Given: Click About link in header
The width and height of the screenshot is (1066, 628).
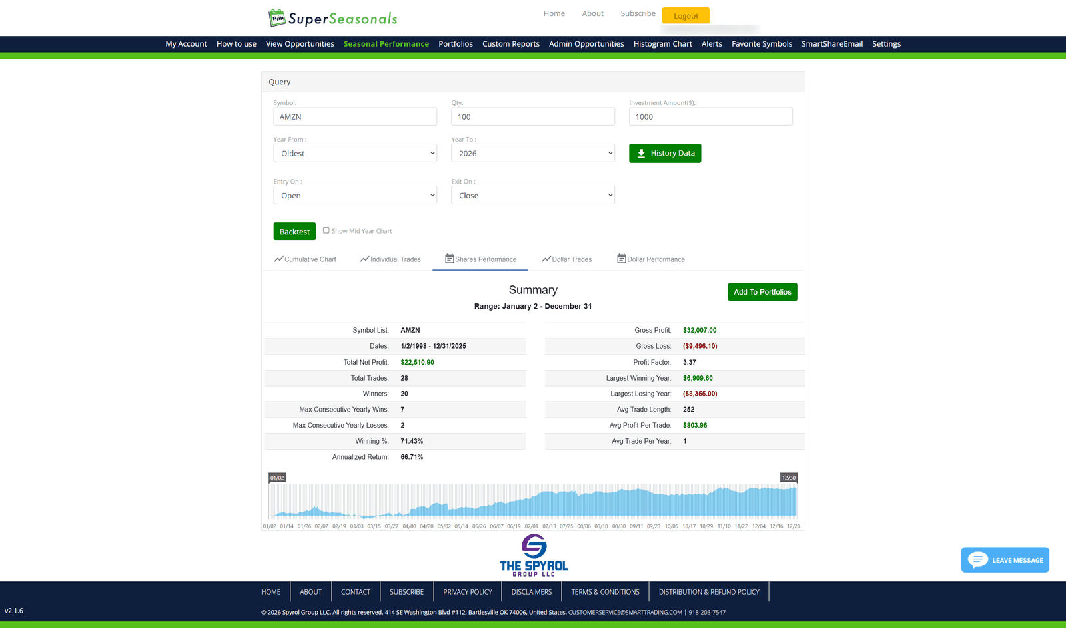Looking at the screenshot, I should tap(593, 13).
